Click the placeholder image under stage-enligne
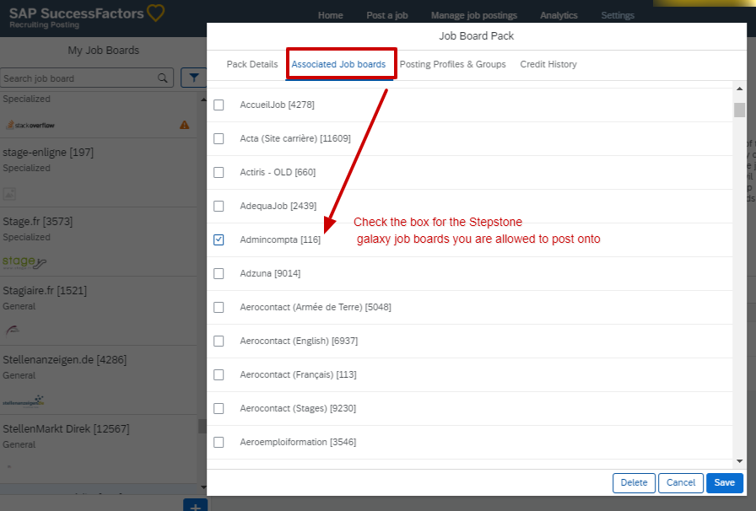 9,194
